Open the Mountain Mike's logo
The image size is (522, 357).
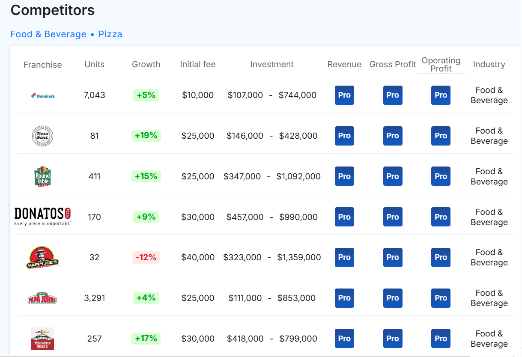tap(43, 339)
